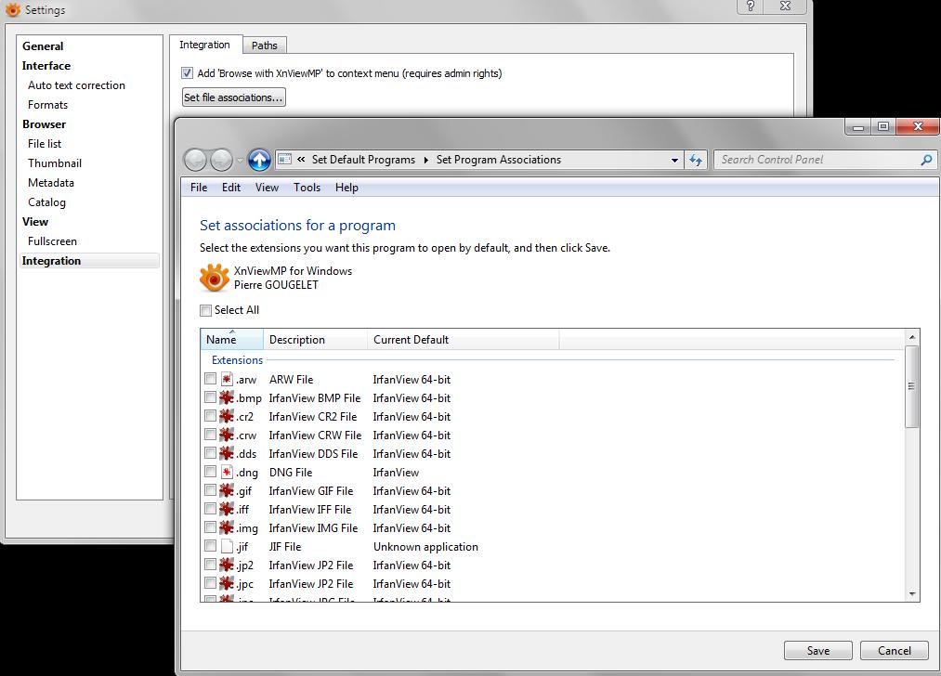Click the extensions list scrollbar down arrow

point(912,594)
